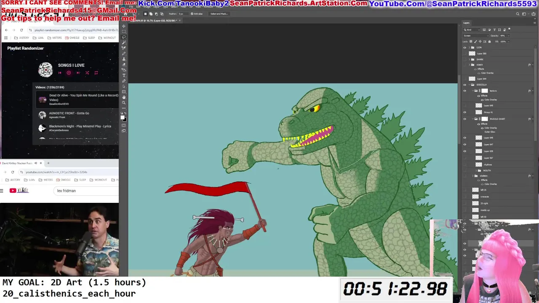Click the YouTube search field
The image size is (539, 303).
pos(86,191)
